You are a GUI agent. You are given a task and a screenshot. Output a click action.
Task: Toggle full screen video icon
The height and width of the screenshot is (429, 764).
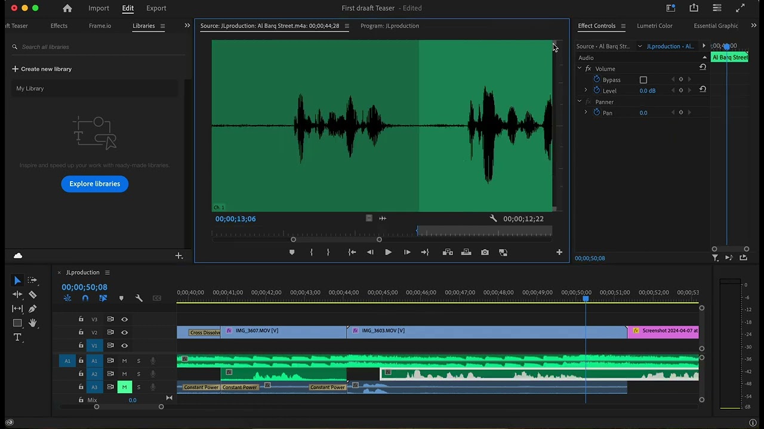click(740, 8)
